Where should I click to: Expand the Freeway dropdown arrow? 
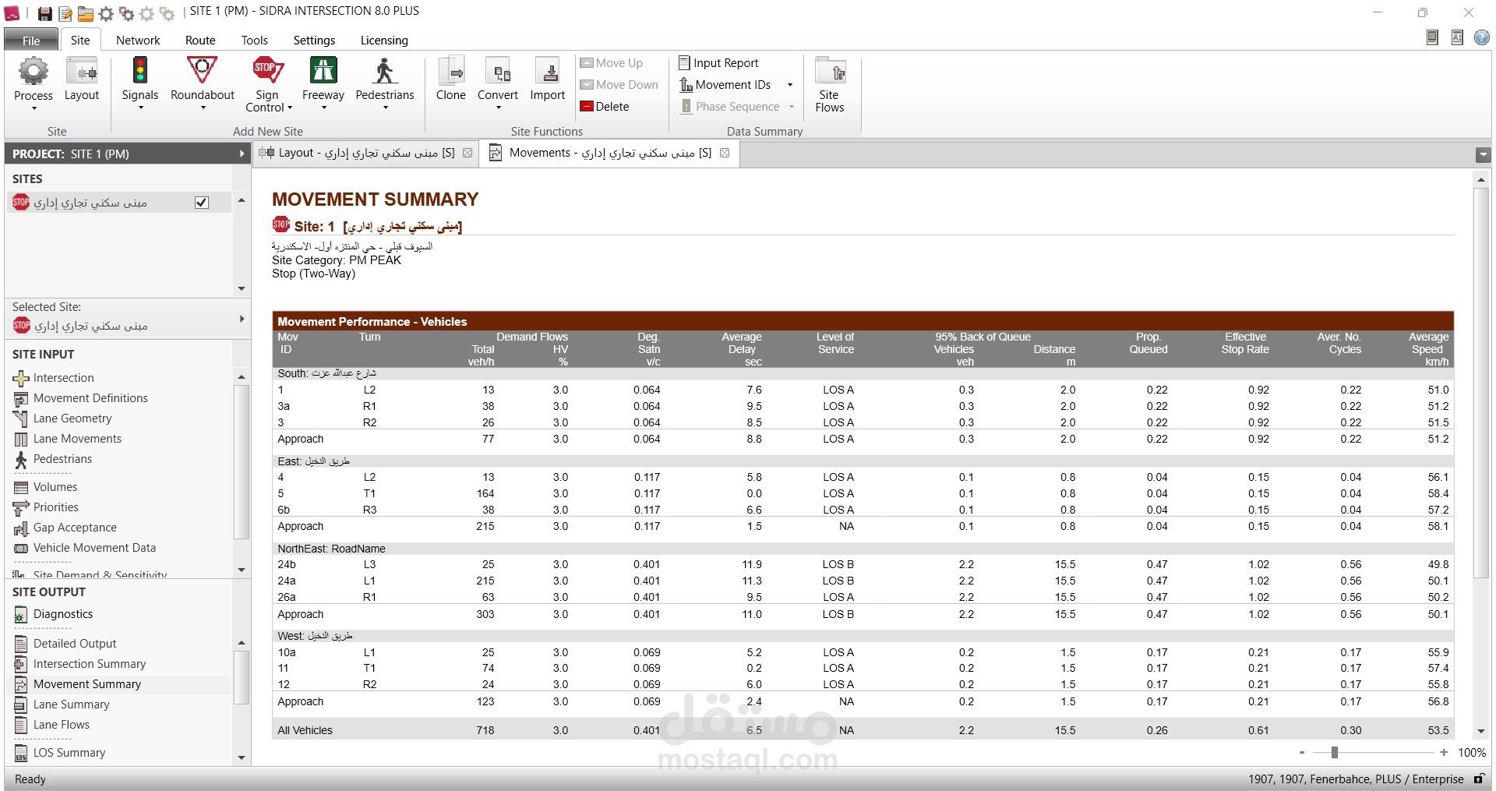tap(323, 108)
